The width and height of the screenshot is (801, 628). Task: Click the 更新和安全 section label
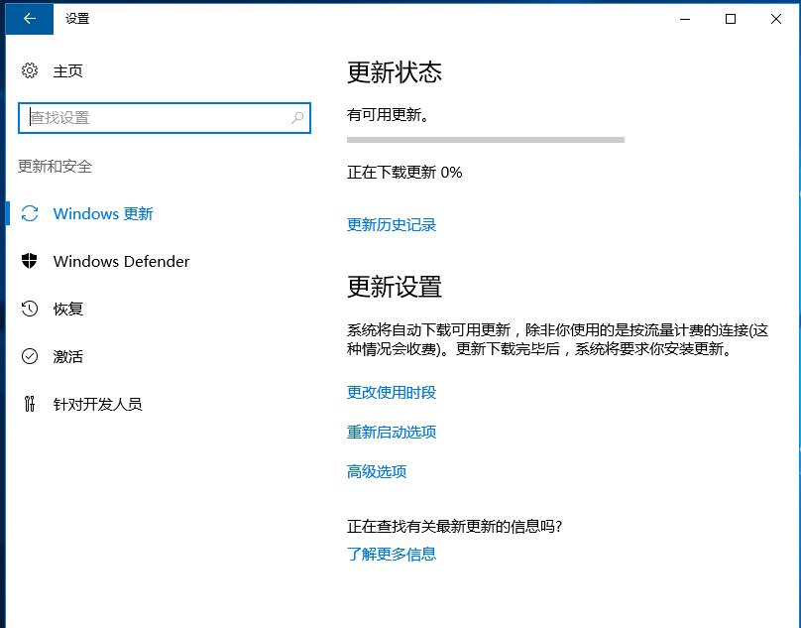55,167
